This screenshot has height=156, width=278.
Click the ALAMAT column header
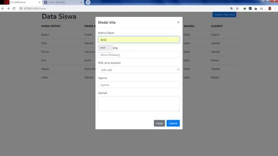point(217,26)
